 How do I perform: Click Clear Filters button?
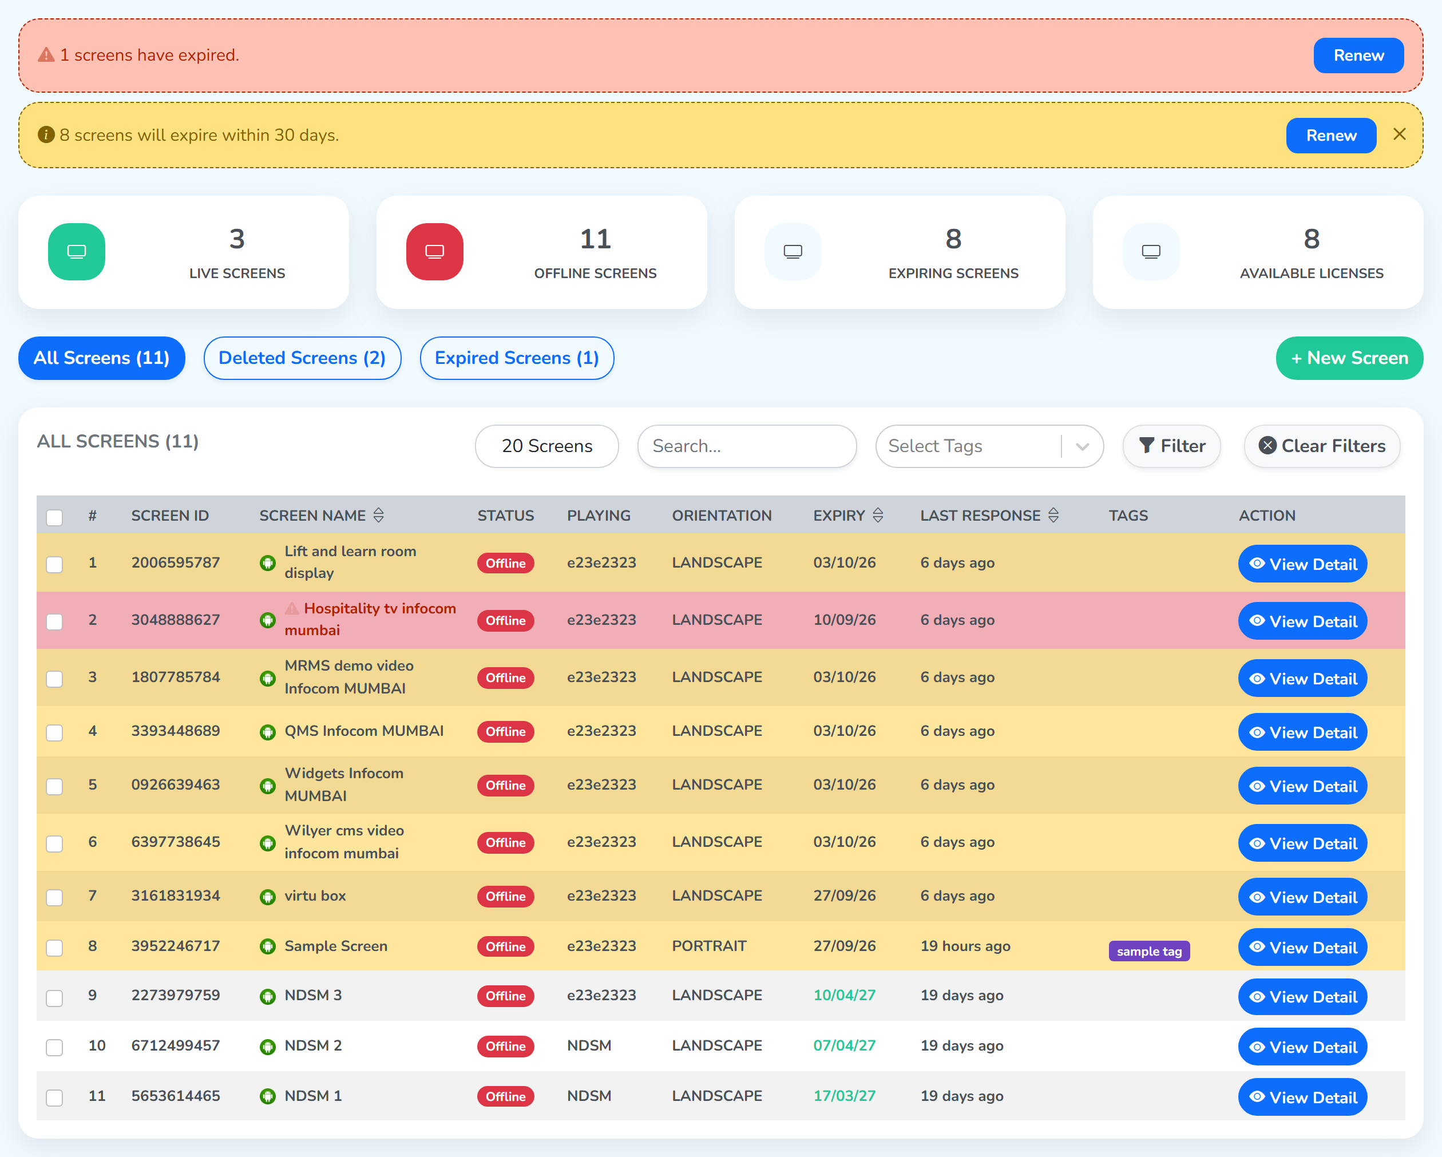[x=1322, y=446]
